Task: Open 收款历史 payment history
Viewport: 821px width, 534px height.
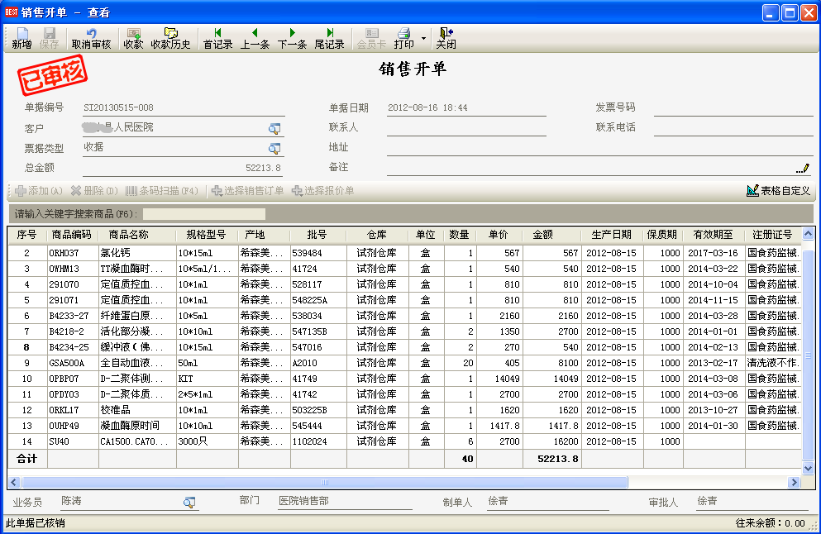Action: pyautogui.click(x=170, y=38)
